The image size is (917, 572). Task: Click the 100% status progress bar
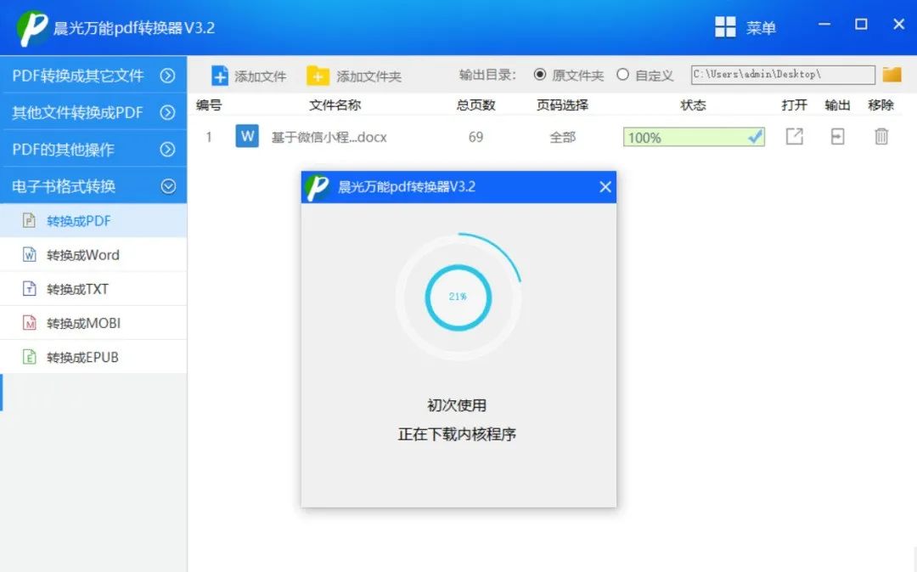tap(694, 137)
